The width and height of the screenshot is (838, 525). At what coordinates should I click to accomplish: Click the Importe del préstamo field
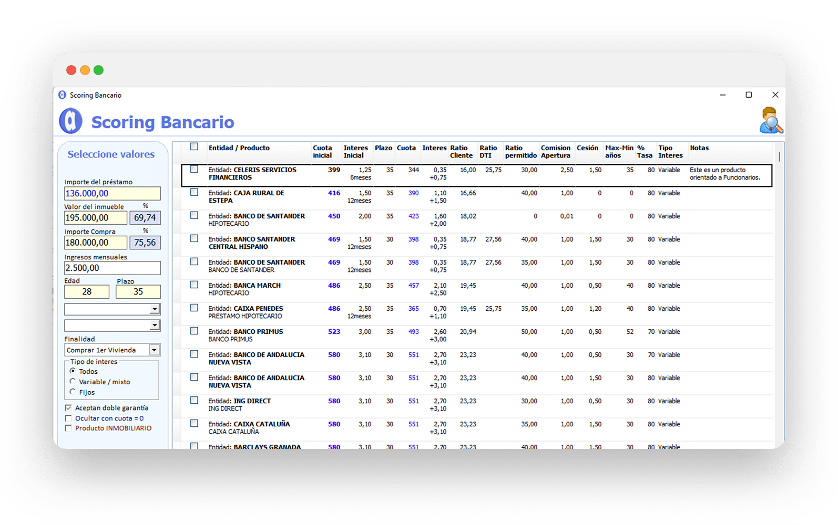click(112, 194)
